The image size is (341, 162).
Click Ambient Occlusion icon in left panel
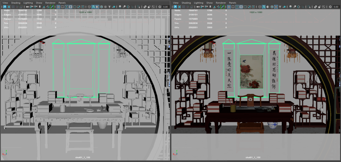coord(120,7)
